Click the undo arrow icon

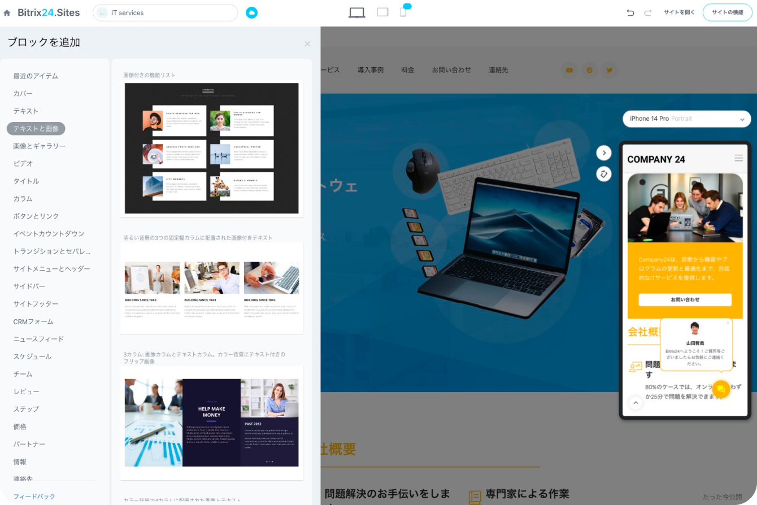630,12
